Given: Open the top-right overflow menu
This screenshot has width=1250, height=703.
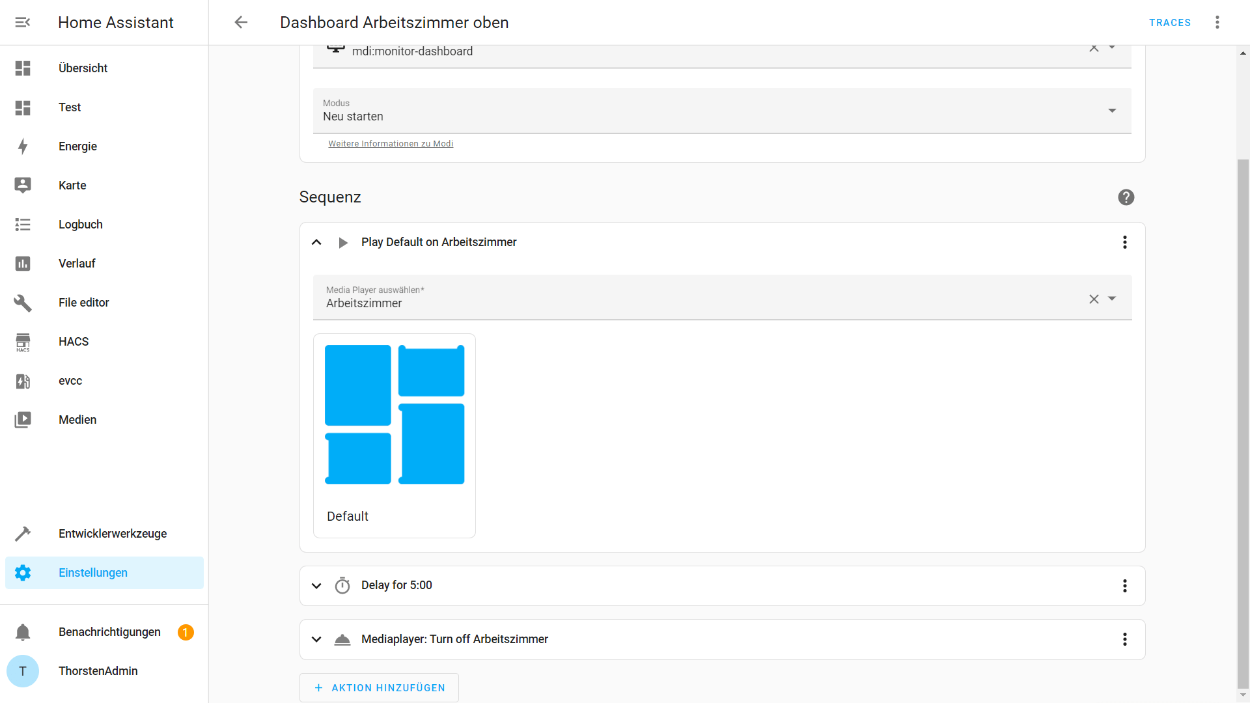Looking at the screenshot, I should (1217, 22).
